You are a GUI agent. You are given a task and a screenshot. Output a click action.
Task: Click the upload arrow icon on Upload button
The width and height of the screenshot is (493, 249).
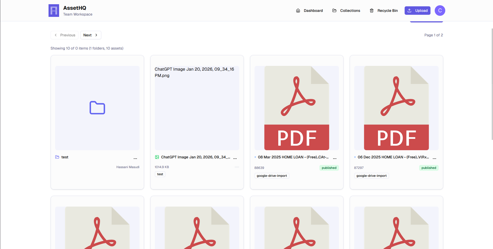click(x=409, y=11)
